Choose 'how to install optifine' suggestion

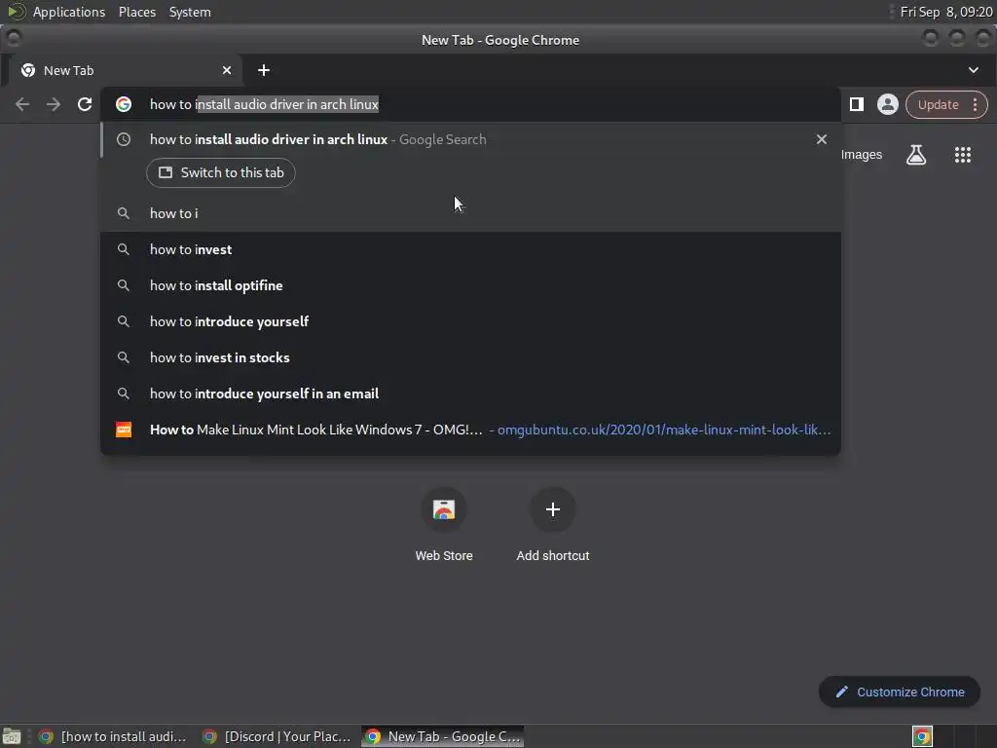pos(470,285)
